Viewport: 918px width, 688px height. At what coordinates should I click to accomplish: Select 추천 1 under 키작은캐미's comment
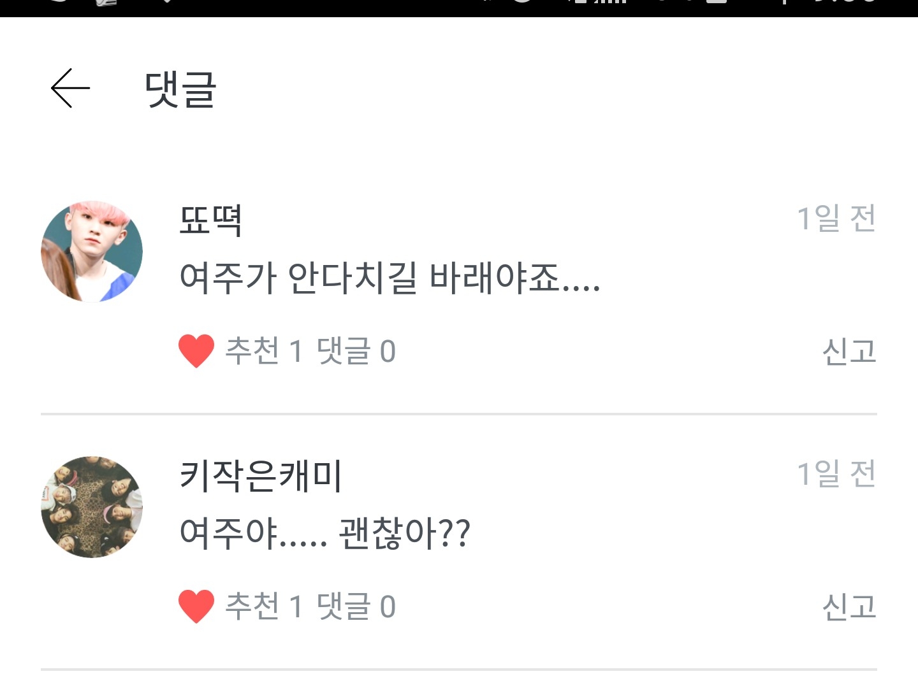pyautogui.click(x=264, y=606)
